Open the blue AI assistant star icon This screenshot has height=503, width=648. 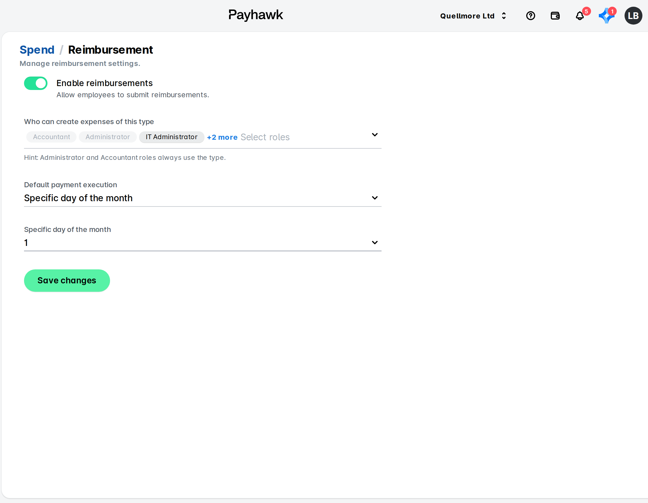click(x=606, y=16)
